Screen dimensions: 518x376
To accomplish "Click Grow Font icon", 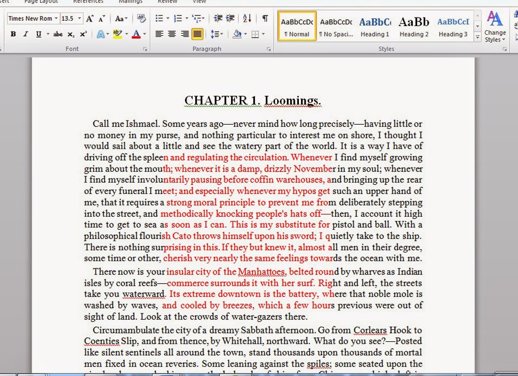I will tap(90, 19).
